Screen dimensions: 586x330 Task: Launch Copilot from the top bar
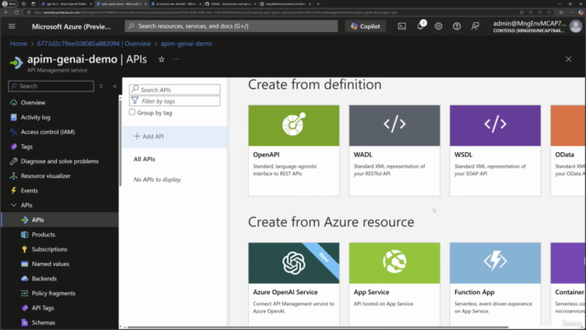click(365, 27)
